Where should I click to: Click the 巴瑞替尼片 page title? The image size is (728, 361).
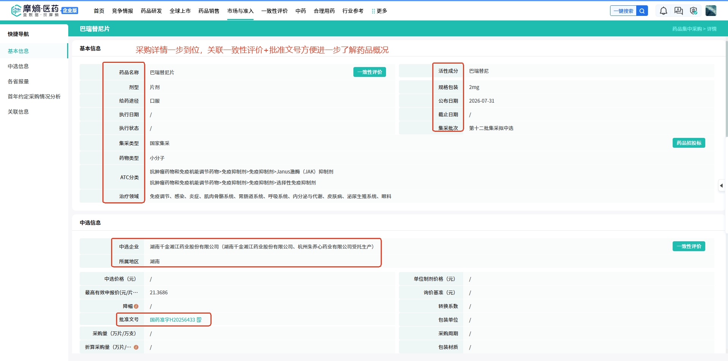pyautogui.click(x=95, y=29)
